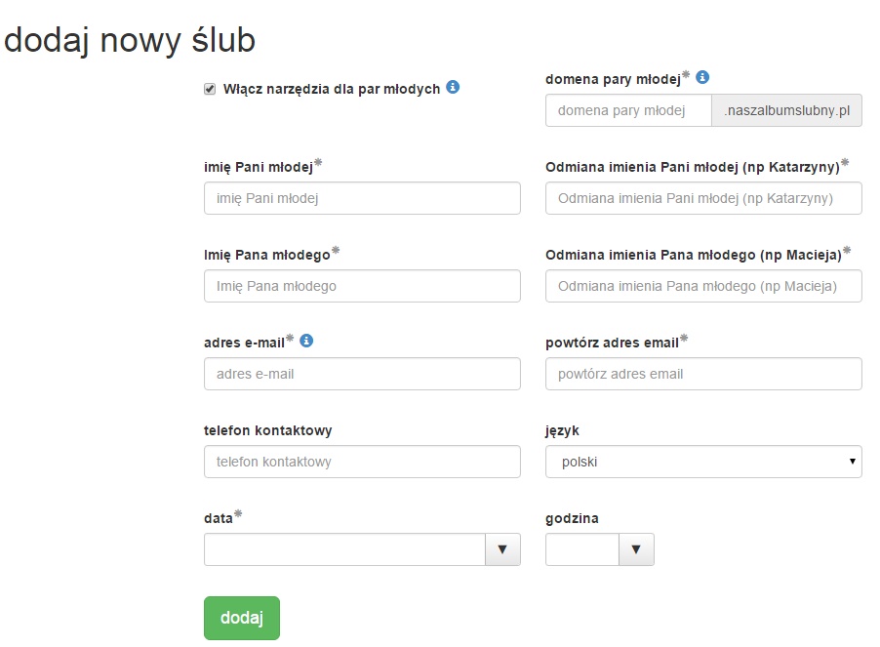
Task: Click info icon beside 'domena pary młodej' label
Action: [x=702, y=77]
